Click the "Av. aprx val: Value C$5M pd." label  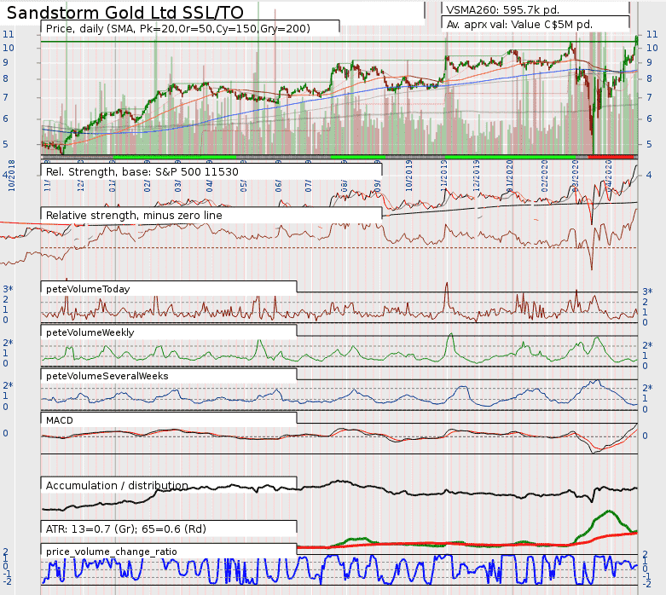click(x=519, y=24)
